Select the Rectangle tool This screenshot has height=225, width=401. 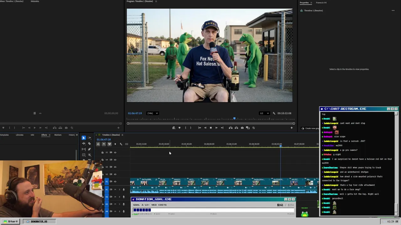[84, 155]
